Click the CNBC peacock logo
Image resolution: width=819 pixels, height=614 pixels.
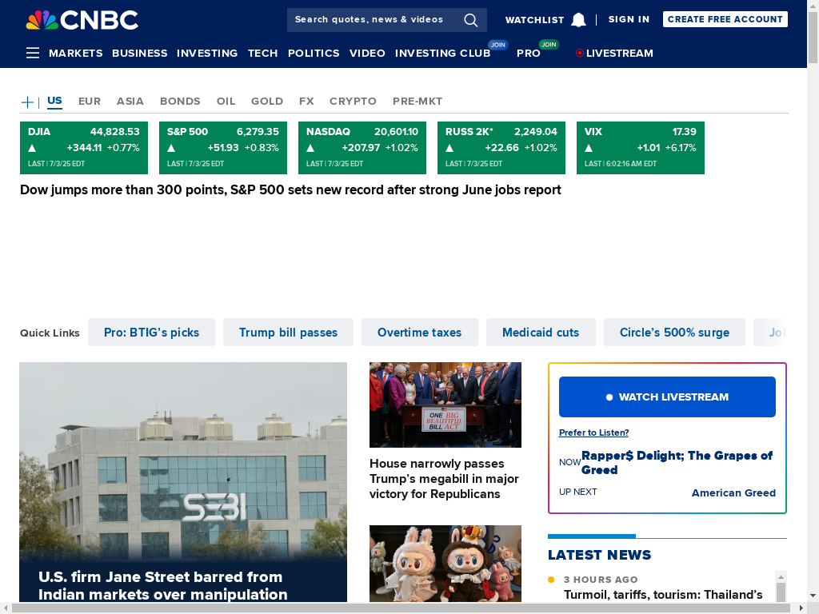(x=82, y=20)
